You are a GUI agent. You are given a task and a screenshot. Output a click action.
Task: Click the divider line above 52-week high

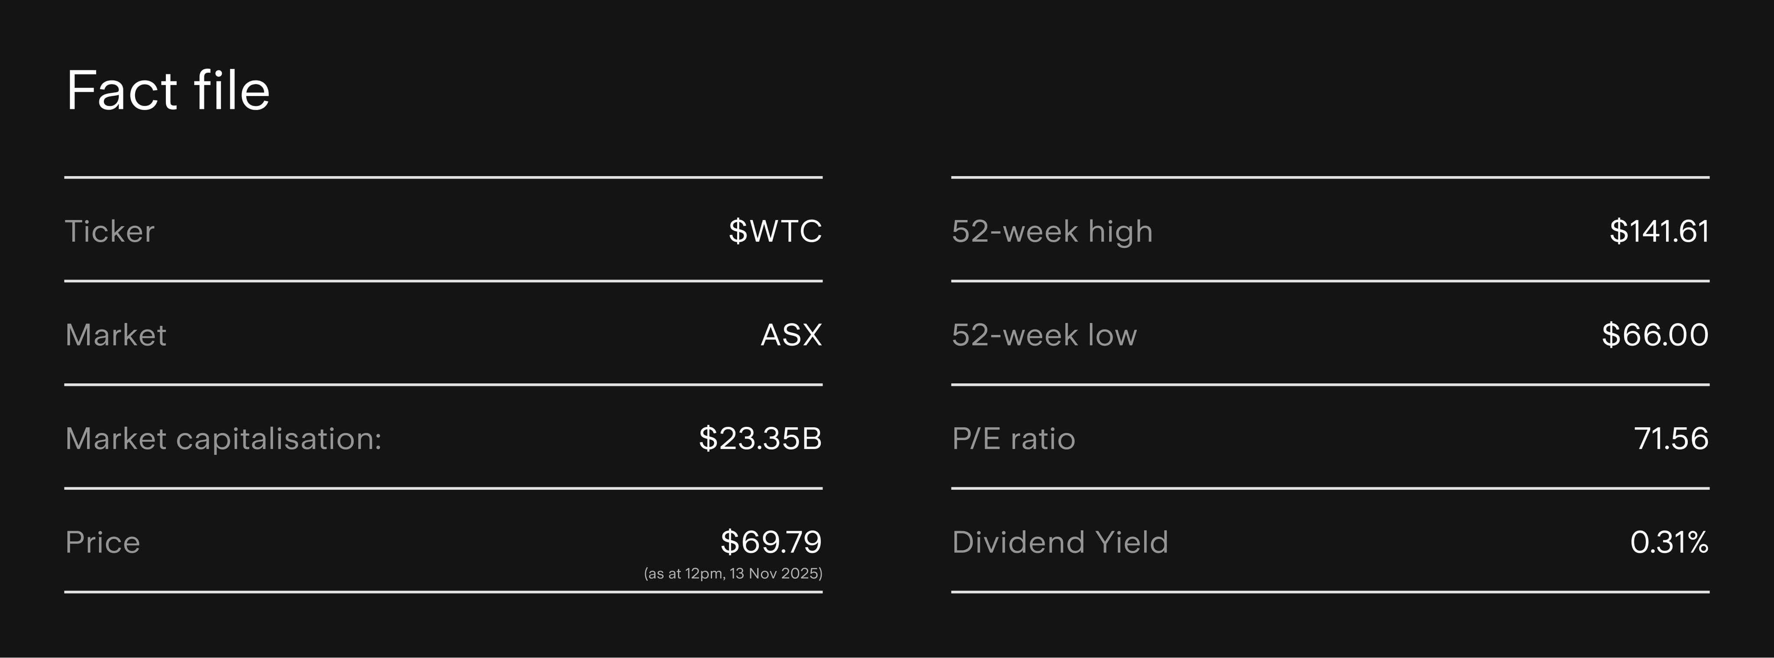(x=1330, y=177)
